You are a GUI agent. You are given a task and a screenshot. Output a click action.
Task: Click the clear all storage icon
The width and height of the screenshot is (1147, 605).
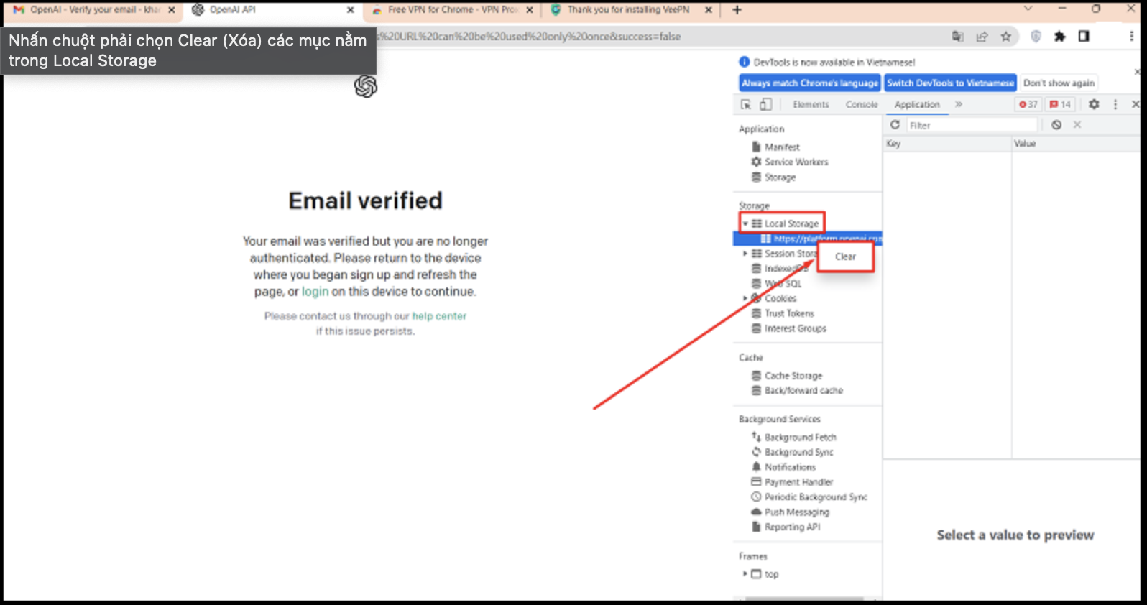[1056, 125]
